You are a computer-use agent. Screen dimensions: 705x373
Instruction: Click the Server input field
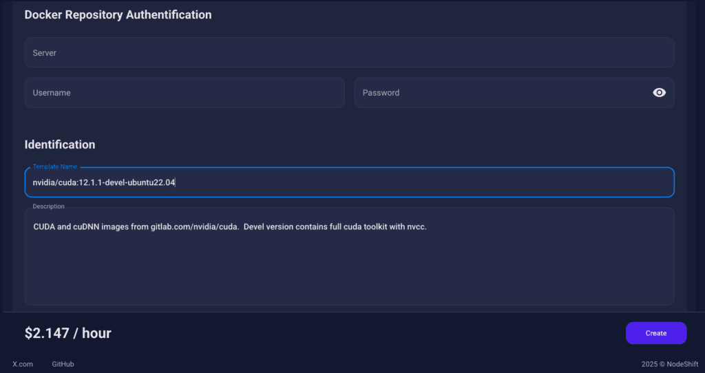tap(348, 53)
